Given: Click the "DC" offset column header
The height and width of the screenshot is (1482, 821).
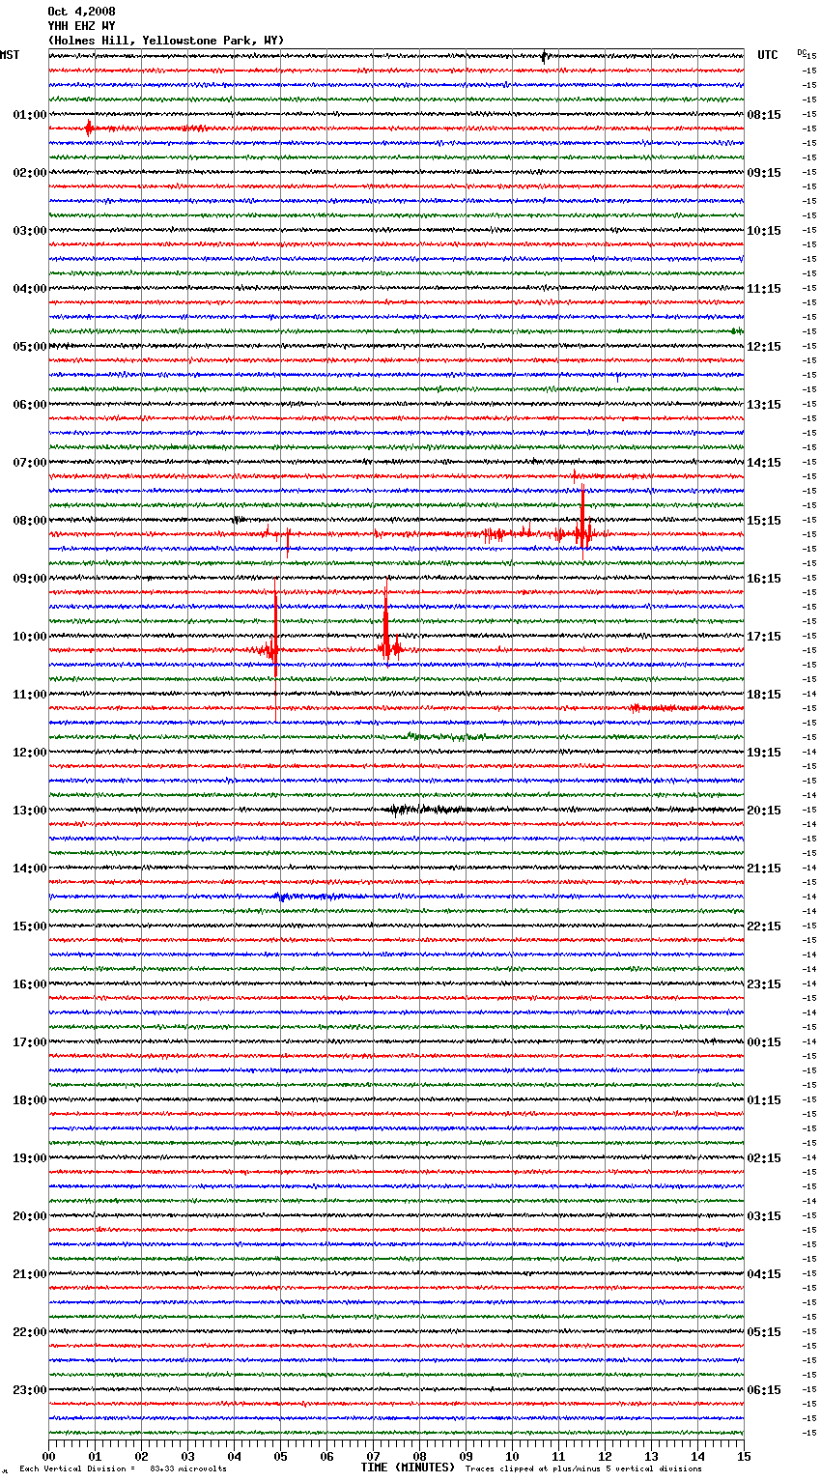Looking at the screenshot, I should pos(802,52).
